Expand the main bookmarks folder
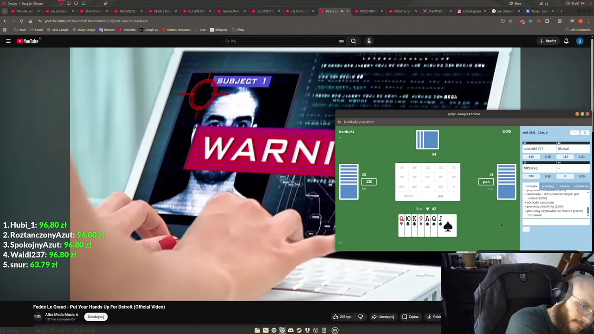 click(20, 30)
